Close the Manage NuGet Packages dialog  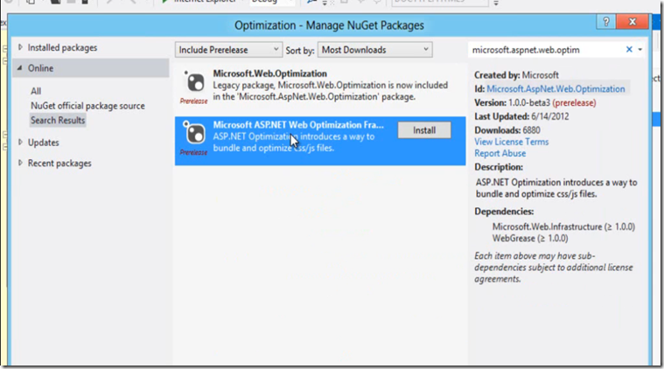click(x=633, y=22)
